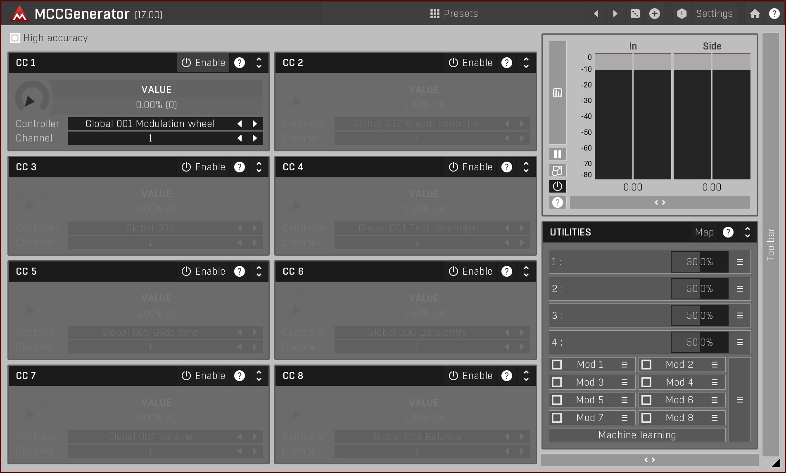Pause the level meter display
Screen dimensions: 786x473
(x=557, y=154)
